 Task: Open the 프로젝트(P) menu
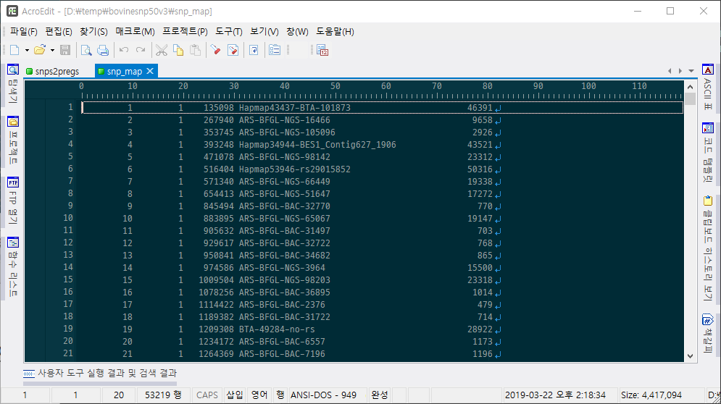point(185,31)
